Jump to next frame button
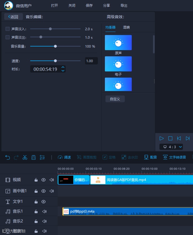The width and height of the screenshot is (193, 235). [188, 138]
